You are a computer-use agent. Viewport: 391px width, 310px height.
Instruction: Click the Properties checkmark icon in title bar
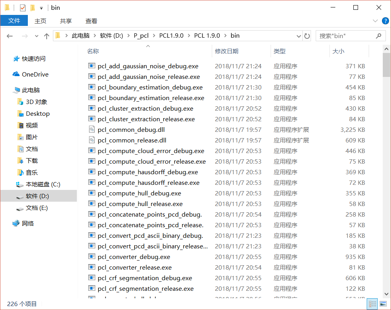23,8
